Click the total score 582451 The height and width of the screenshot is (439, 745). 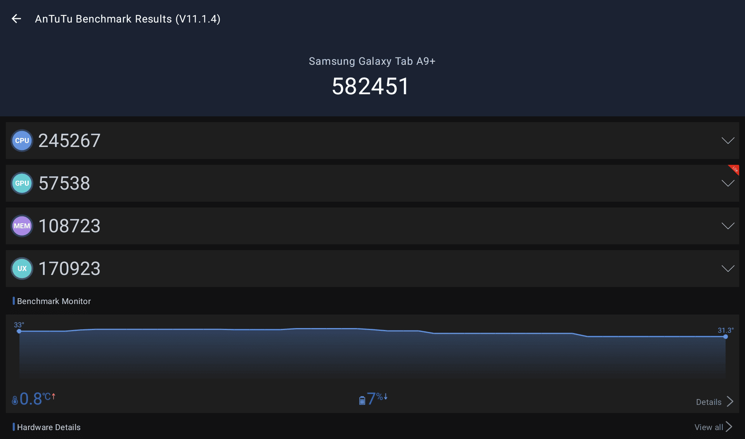(x=371, y=86)
